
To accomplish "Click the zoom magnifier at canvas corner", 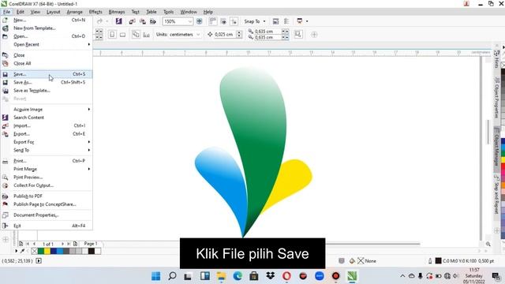I will pos(488,244).
